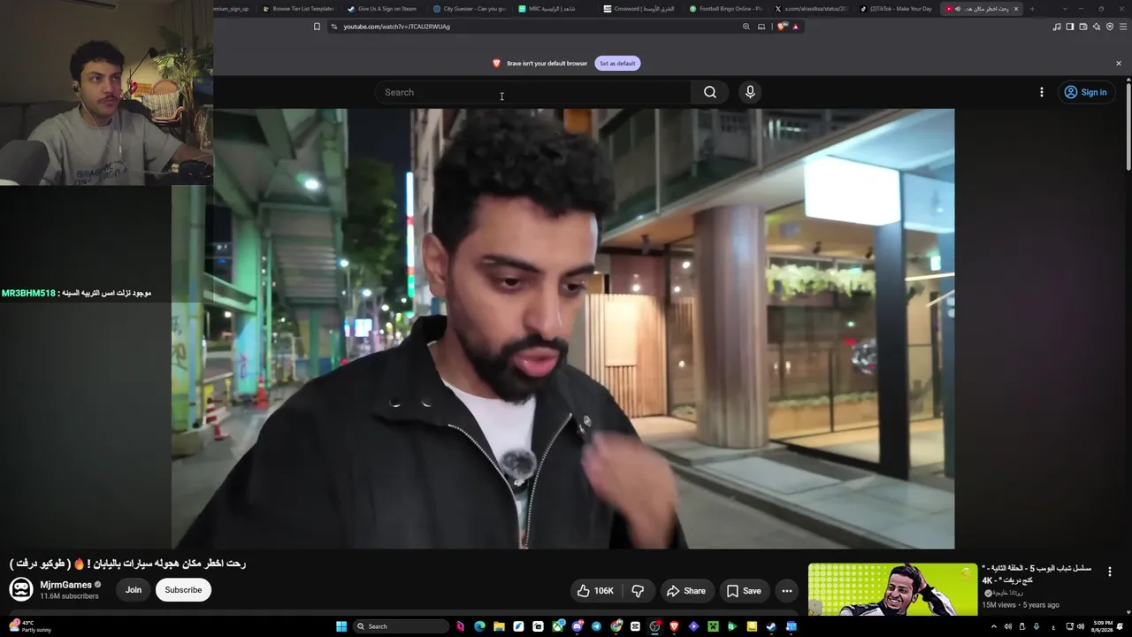
Task: Switch to TikTok - Make Your Day tab
Action: 897,9
